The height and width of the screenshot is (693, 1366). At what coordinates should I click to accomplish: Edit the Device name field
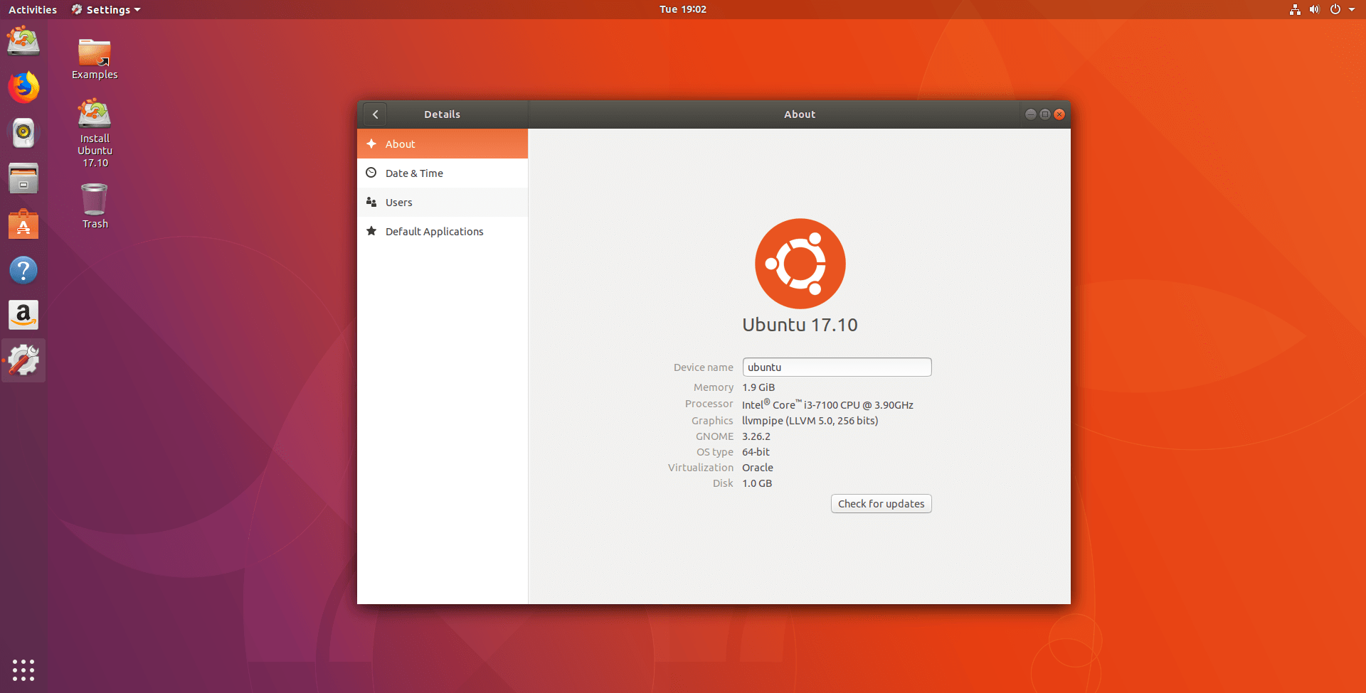tap(837, 367)
